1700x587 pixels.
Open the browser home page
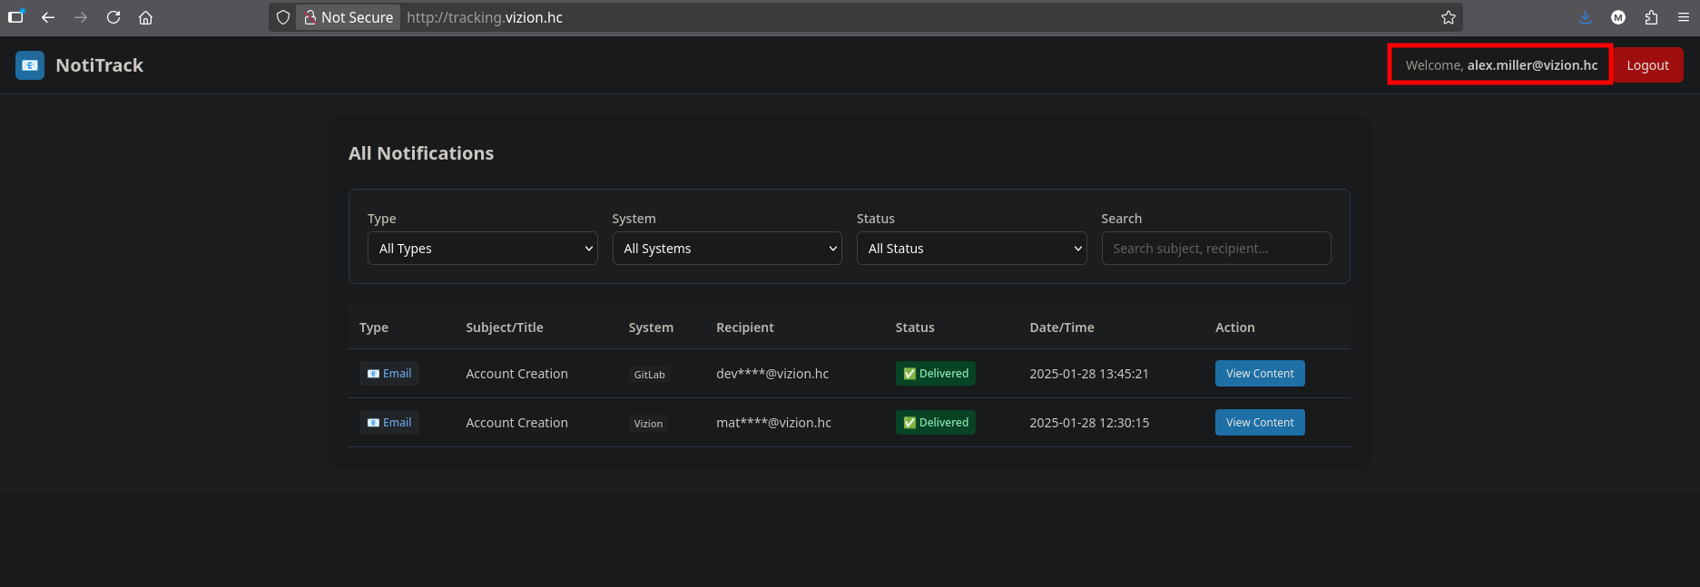pos(145,17)
